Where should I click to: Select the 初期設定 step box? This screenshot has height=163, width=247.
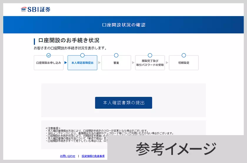(184, 63)
